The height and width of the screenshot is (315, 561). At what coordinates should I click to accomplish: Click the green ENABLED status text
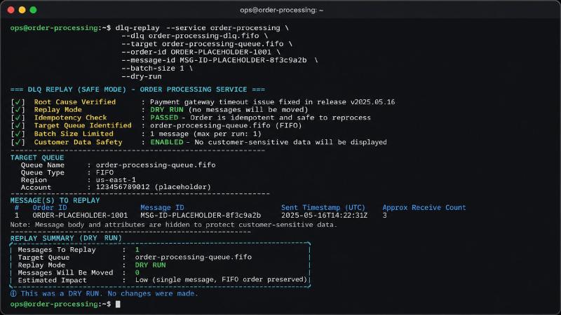[x=167, y=142]
